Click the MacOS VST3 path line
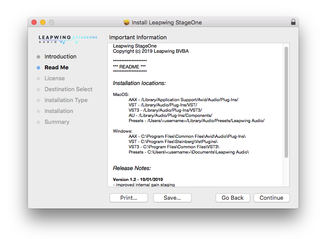323x239 pixels. point(165,110)
